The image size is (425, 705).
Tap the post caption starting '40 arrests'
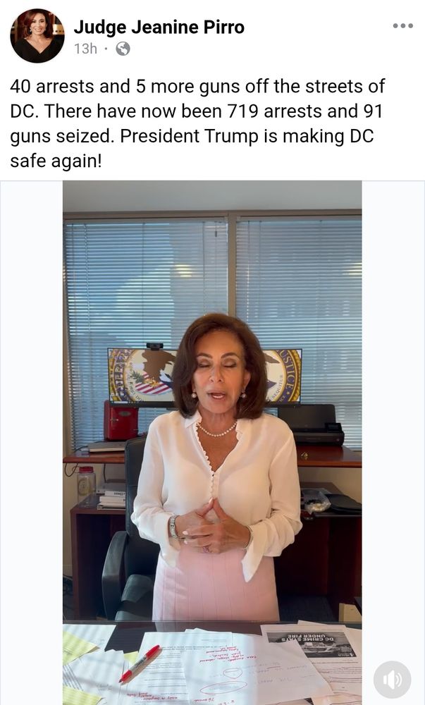(x=197, y=123)
